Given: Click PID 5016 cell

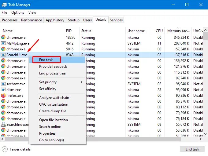Looking at the screenshot, I should pos(70,49).
